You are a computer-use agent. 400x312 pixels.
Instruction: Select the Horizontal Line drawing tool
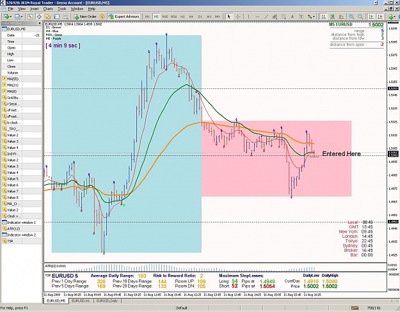coord(257,17)
